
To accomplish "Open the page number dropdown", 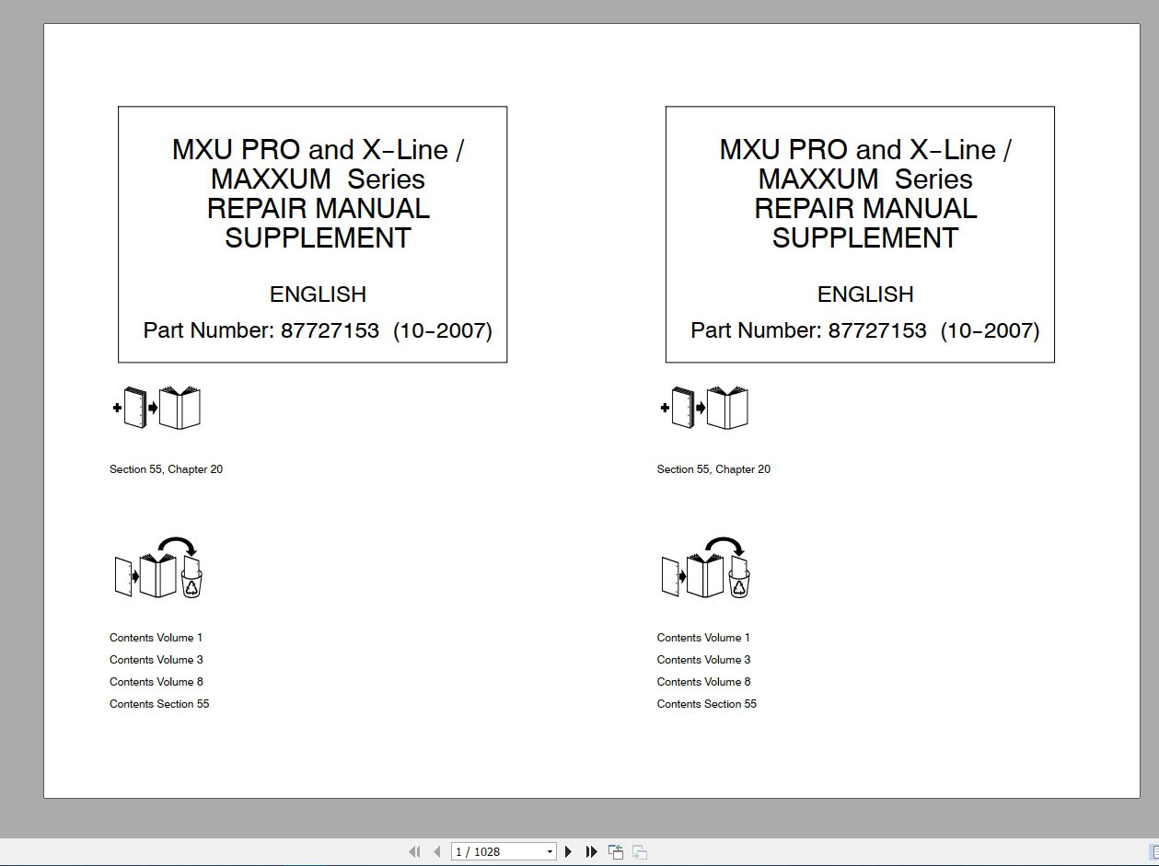I will point(551,851).
